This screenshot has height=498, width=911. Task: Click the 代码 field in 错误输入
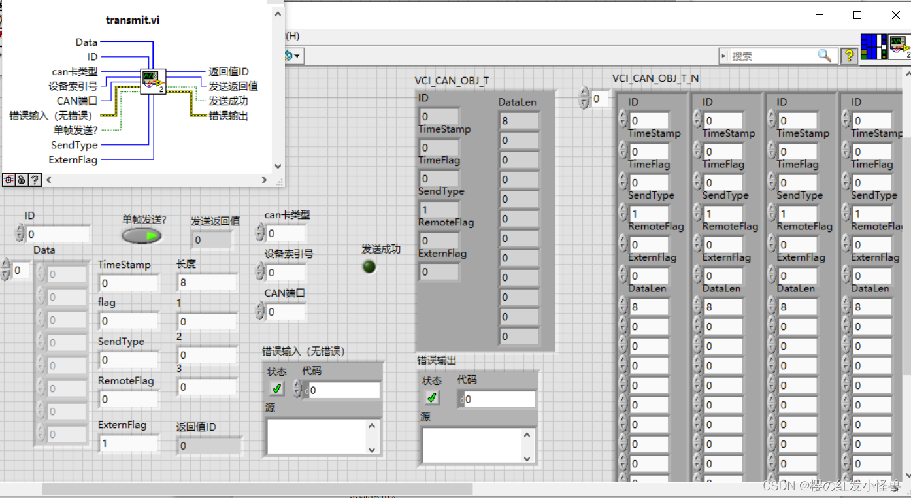pyautogui.click(x=342, y=390)
